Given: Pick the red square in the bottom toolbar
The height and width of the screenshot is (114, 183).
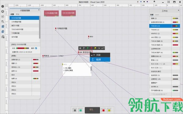Looking at the screenshot, I should click(103, 110).
